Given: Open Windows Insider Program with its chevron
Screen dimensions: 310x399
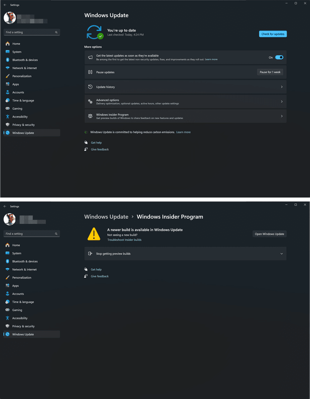Looking at the screenshot, I should (282, 116).
